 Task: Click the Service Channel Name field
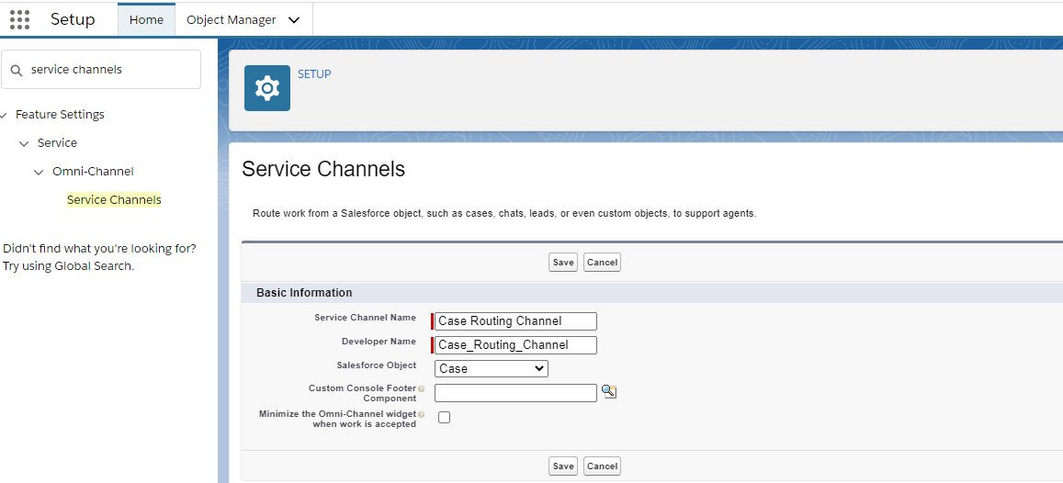click(515, 321)
